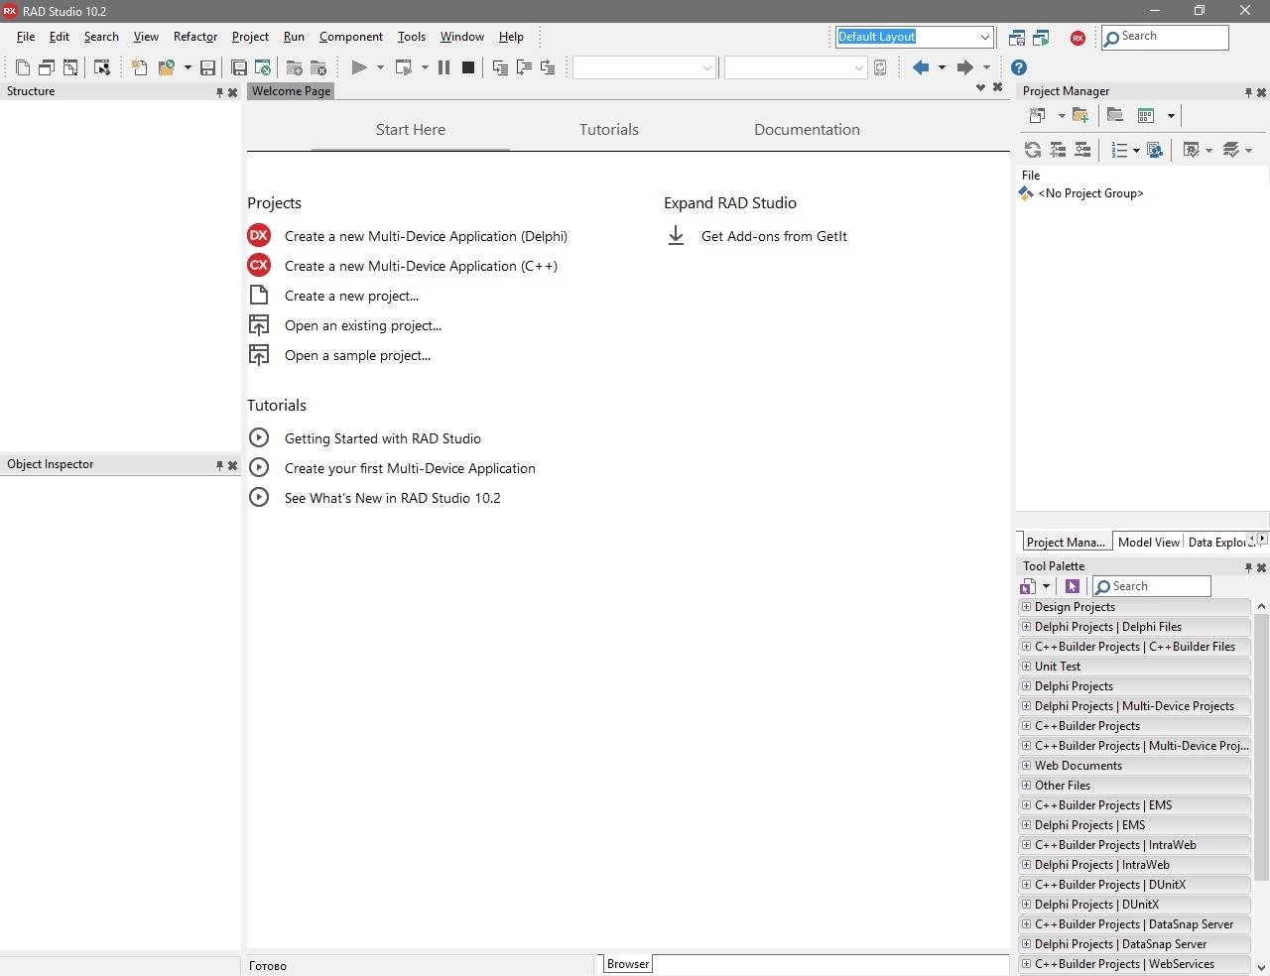Screen dimensions: 1270x976
Task: Pin the Structure panel
Action: [x=220, y=92]
